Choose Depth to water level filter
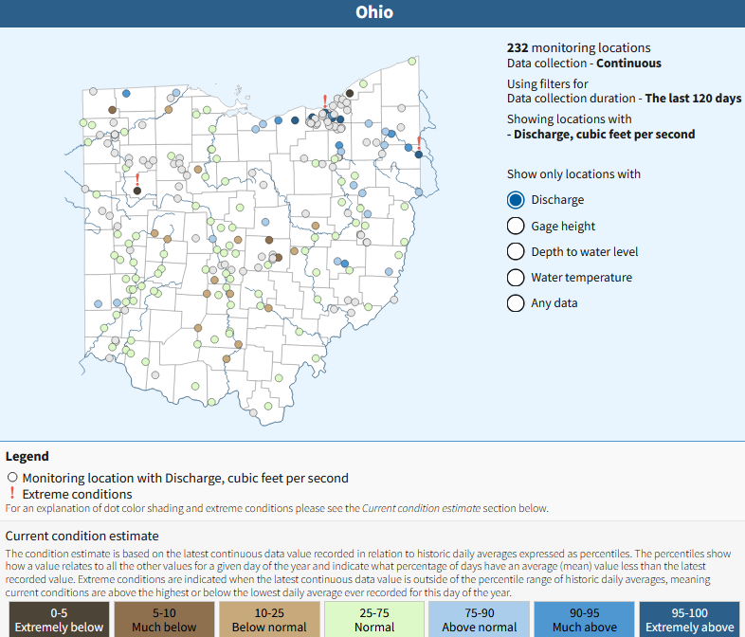Viewport: 745px width, 637px height. 516,251
